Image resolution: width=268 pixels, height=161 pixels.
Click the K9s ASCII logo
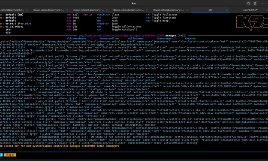tap(251, 23)
